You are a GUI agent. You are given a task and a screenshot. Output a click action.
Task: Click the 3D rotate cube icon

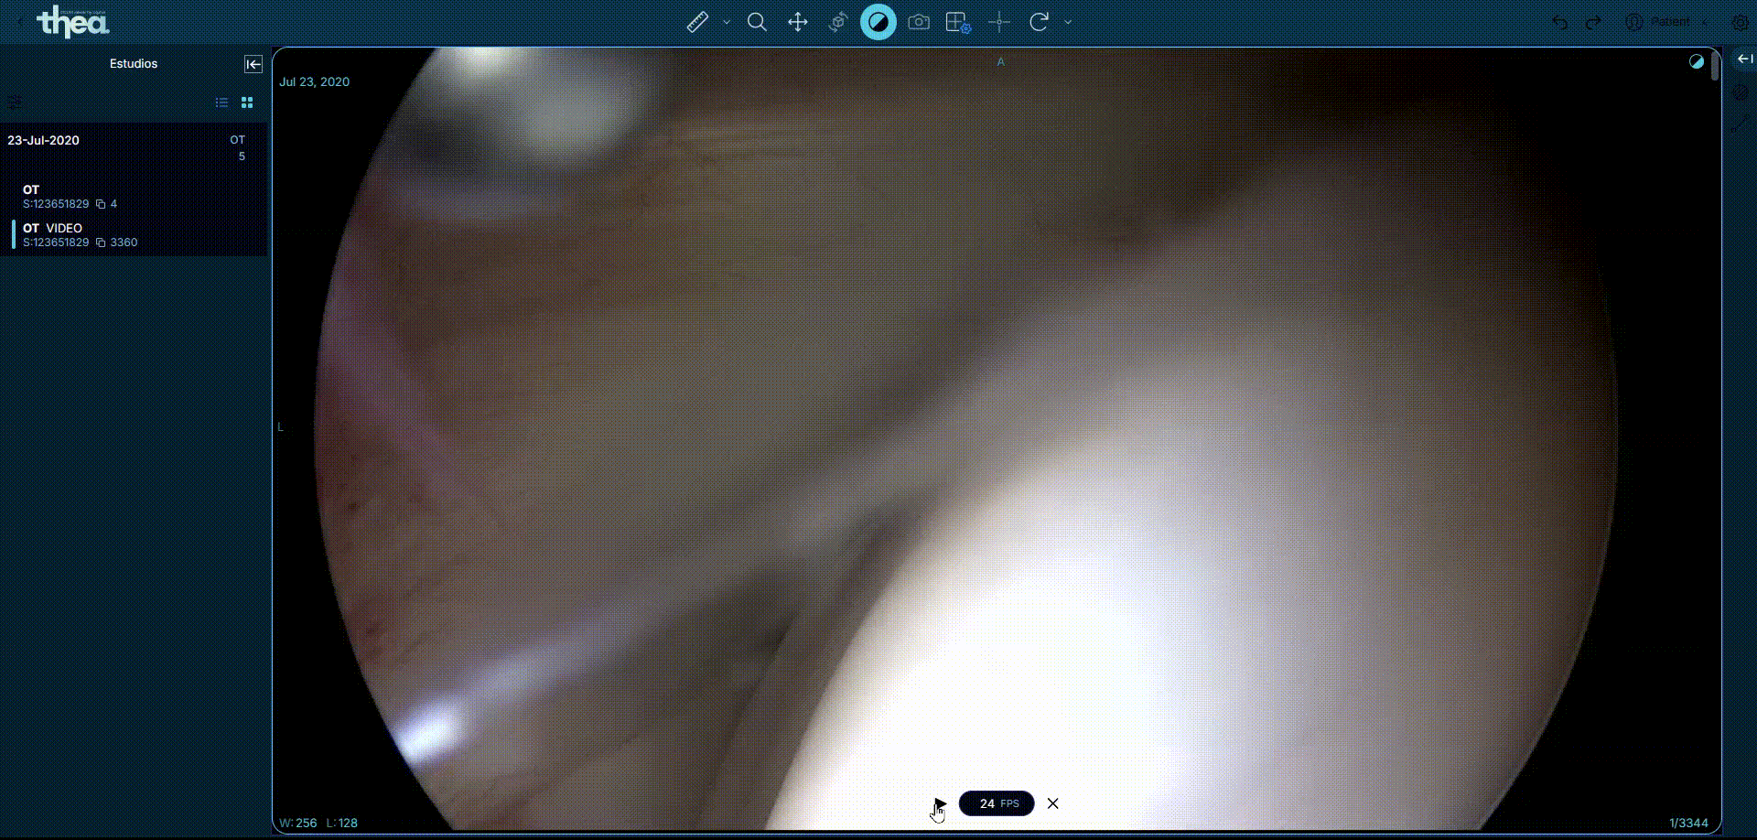click(837, 22)
